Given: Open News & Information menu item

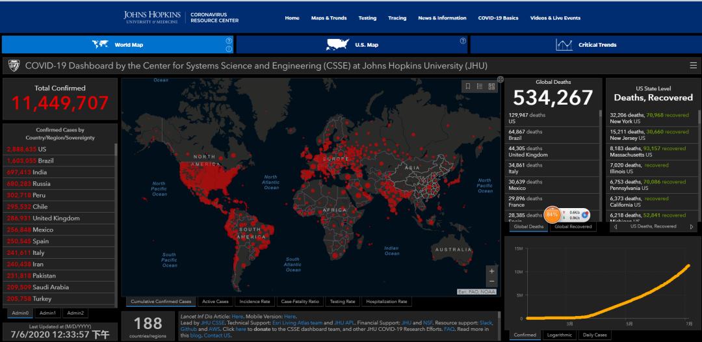Looking at the screenshot, I should pos(442,18).
